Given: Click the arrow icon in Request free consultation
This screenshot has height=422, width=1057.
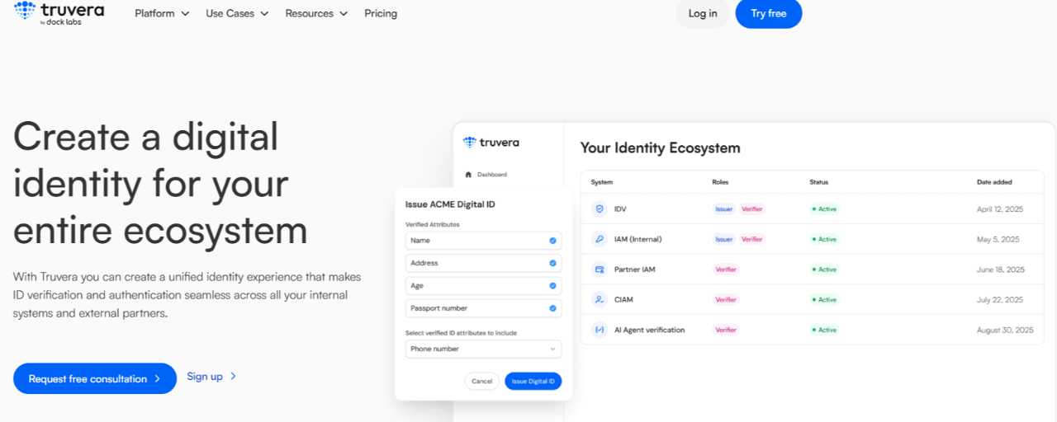Looking at the screenshot, I should (x=157, y=379).
